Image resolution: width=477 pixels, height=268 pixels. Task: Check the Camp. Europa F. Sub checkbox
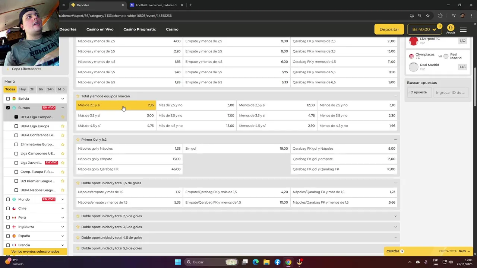pos(16,172)
